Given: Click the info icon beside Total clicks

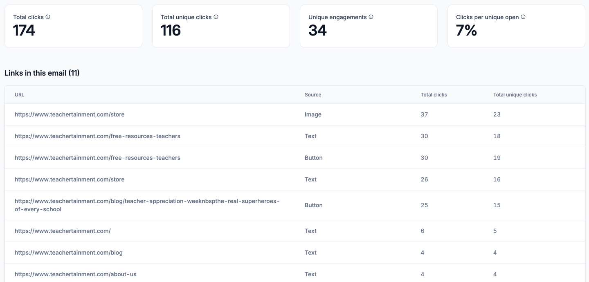Looking at the screenshot, I should [48, 17].
